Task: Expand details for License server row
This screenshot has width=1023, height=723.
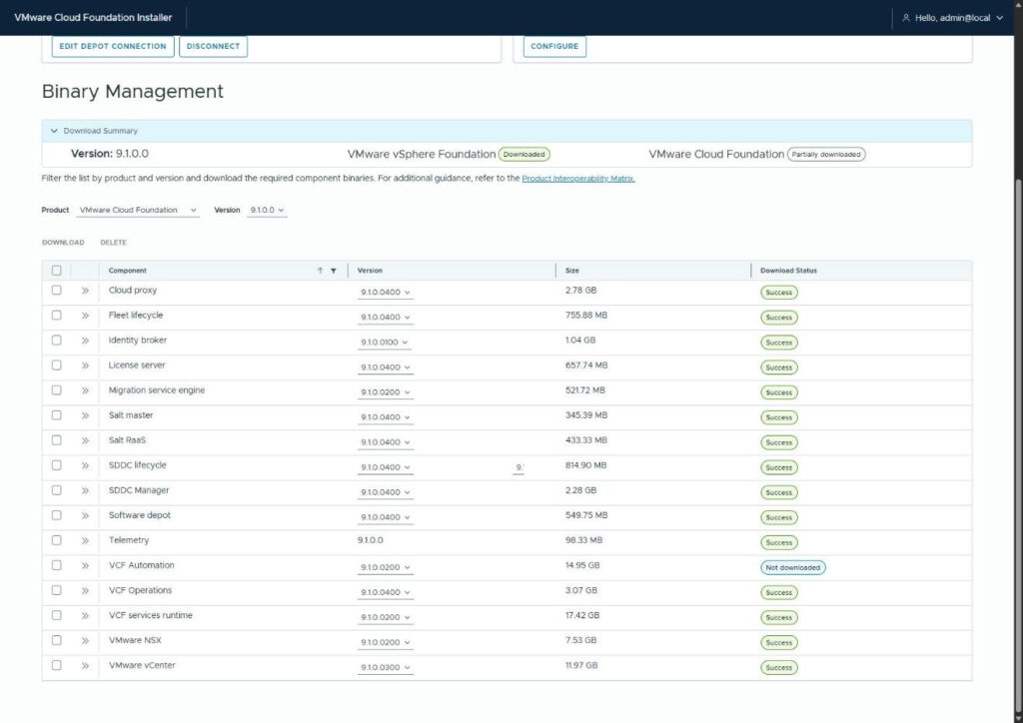Action: point(85,365)
